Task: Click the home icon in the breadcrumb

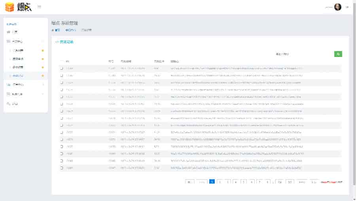Action: tap(52, 30)
